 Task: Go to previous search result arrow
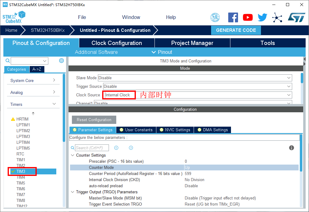(116, 148)
